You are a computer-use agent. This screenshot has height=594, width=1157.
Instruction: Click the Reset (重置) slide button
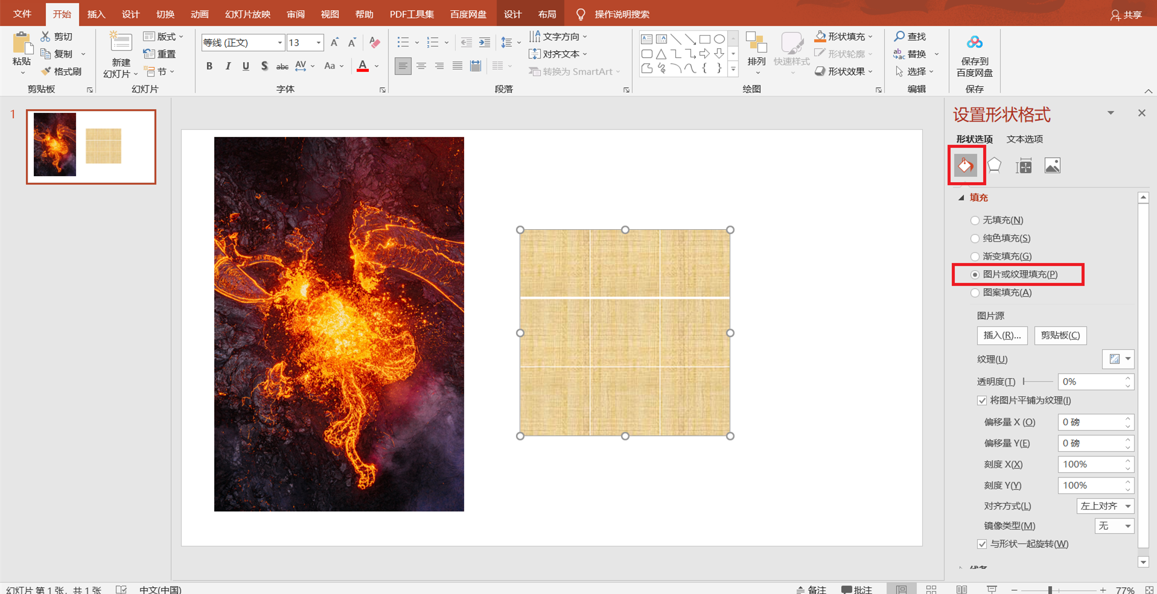(x=160, y=54)
